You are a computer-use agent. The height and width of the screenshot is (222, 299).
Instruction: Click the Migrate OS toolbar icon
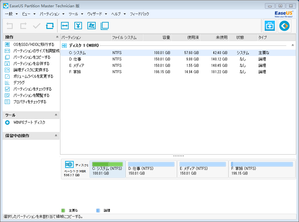click(x=92, y=26)
